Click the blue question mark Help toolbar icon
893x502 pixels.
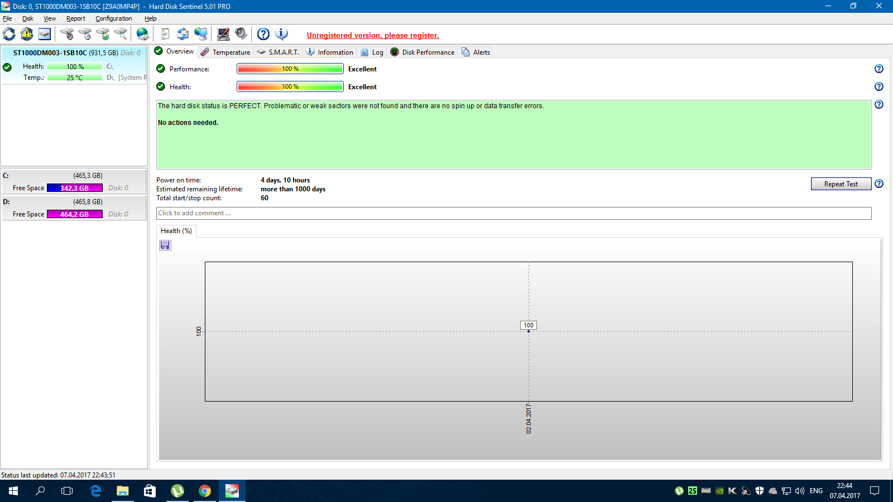coord(263,34)
